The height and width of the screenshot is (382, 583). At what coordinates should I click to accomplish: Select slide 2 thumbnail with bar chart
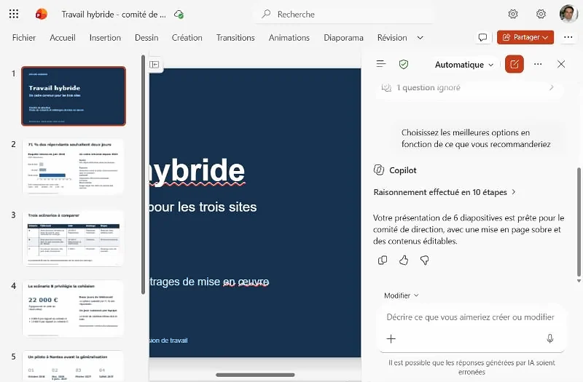point(74,167)
